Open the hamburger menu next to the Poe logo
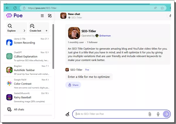Viewport: 176px width, 124px height. pyautogui.click(x=42, y=16)
